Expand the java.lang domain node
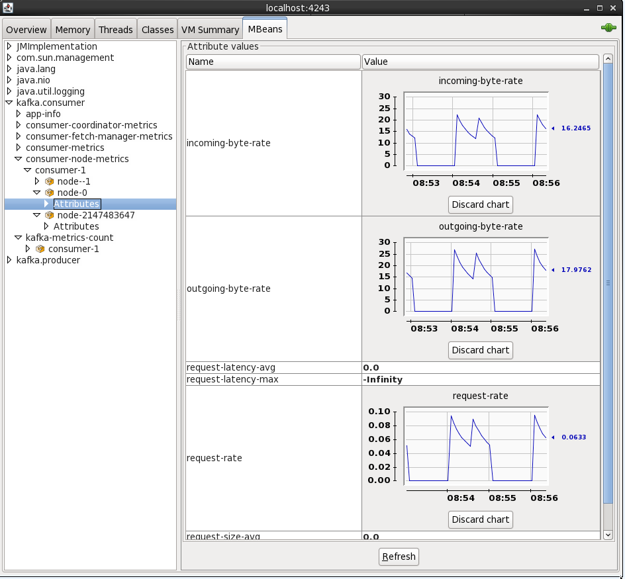 click(9, 69)
